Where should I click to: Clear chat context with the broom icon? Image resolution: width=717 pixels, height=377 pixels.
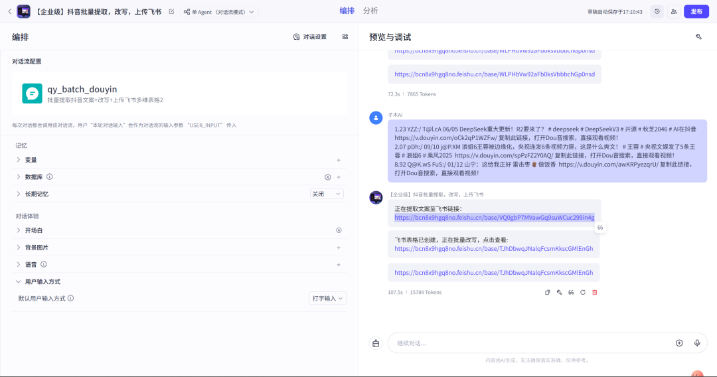376,343
